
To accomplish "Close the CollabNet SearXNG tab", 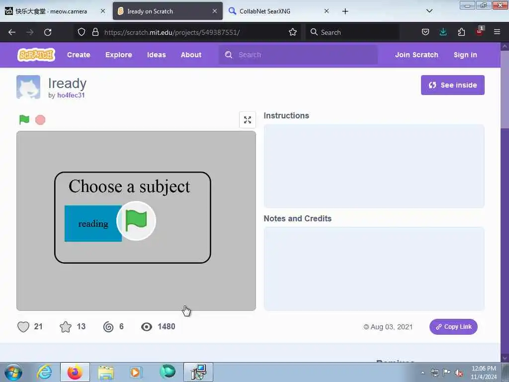I will (327, 11).
